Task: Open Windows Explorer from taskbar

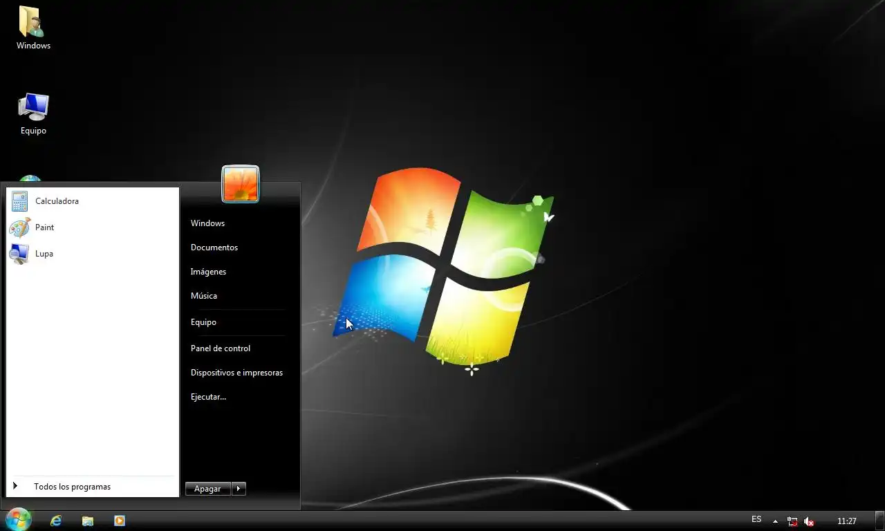Action: [88, 521]
